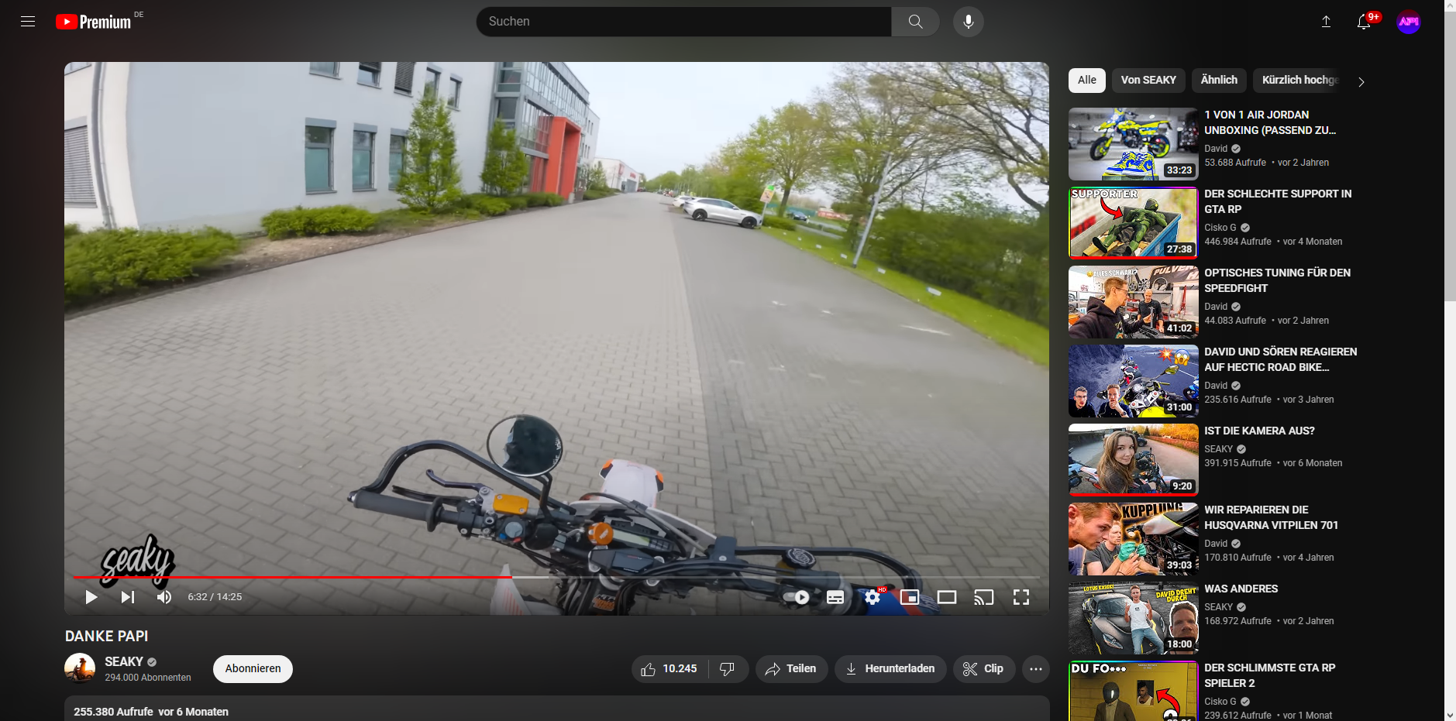Click the voice search microphone icon
The height and width of the screenshot is (721, 1456).
click(x=968, y=22)
